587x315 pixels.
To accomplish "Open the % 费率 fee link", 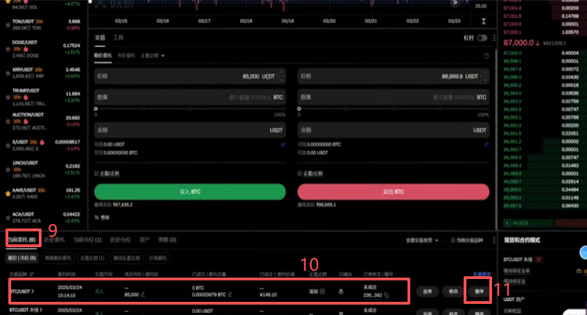I will [x=102, y=217].
